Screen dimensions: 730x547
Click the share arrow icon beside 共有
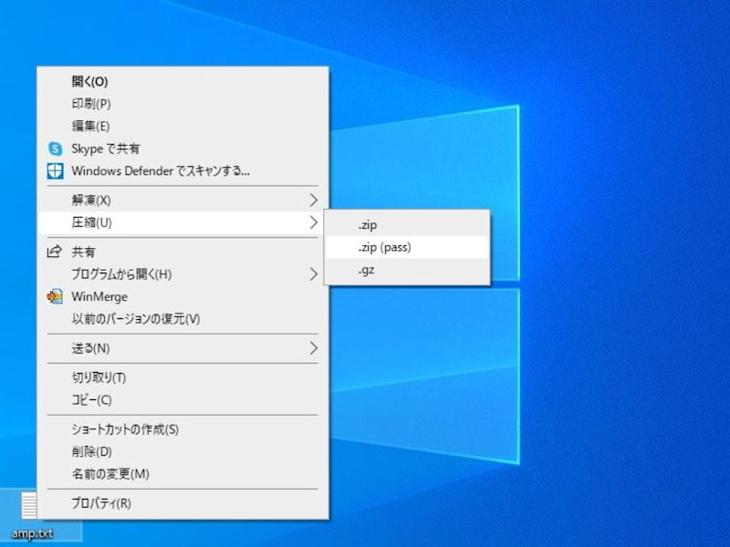(54, 252)
